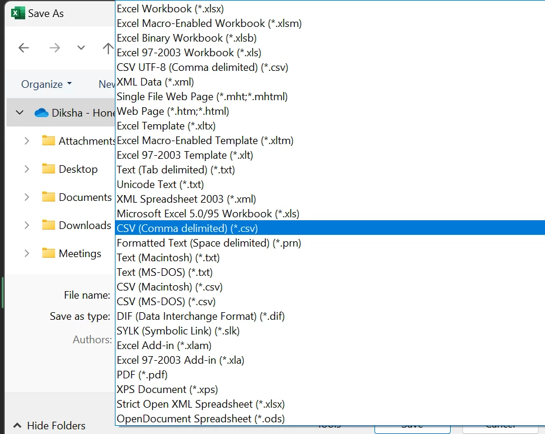Choose Excel 97-2003 Add-in (*.xla)
This screenshot has height=434, width=545.
point(330,360)
